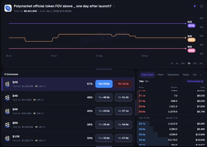Open the Resolution tab
207x147 pixels.
173,75
